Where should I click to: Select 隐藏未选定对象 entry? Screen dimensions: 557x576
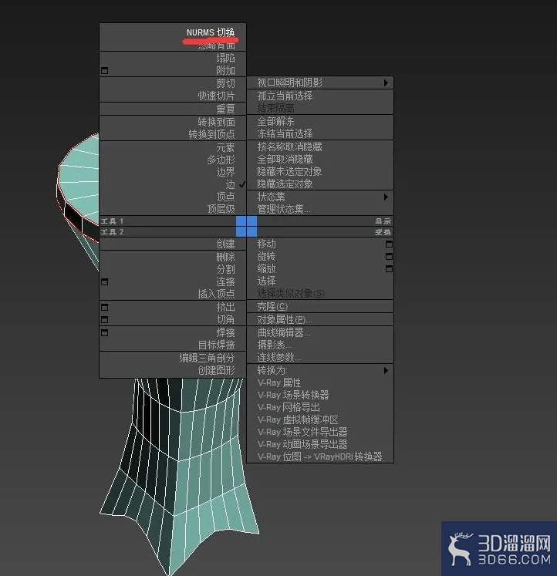click(289, 171)
